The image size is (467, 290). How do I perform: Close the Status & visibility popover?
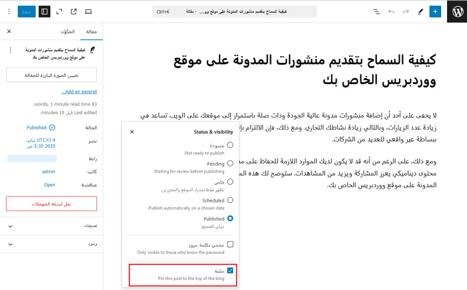click(132, 132)
